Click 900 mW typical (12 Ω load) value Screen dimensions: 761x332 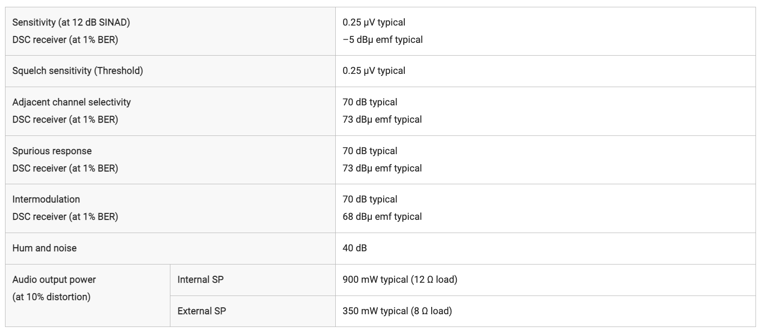[x=400, y=280]
